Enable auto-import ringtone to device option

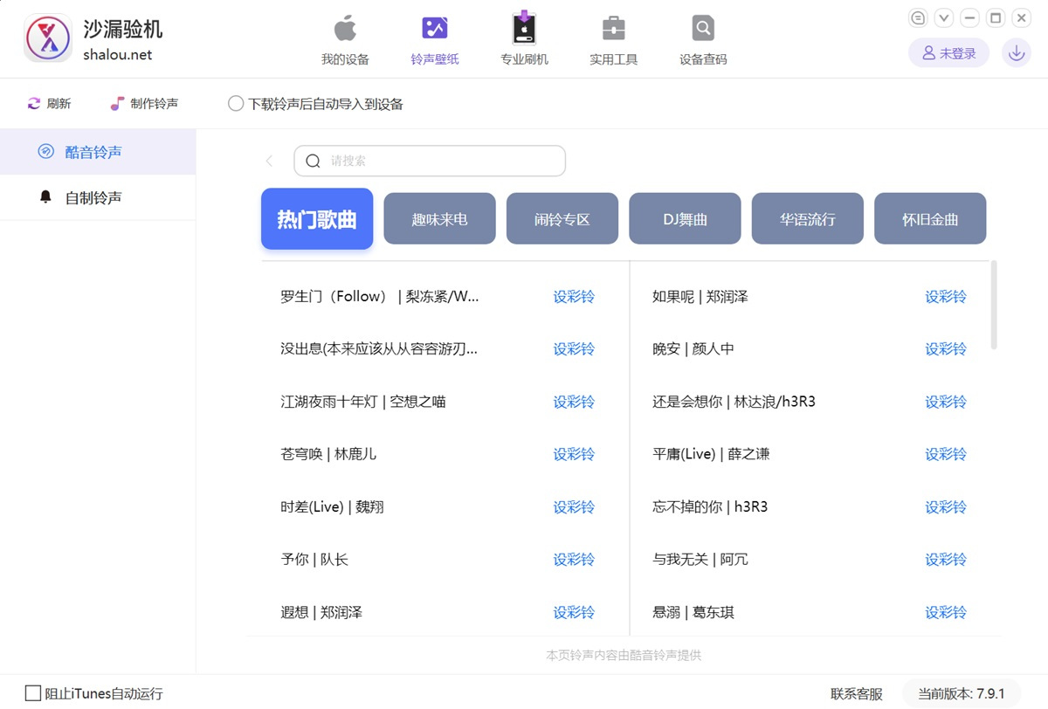point(236,104)
